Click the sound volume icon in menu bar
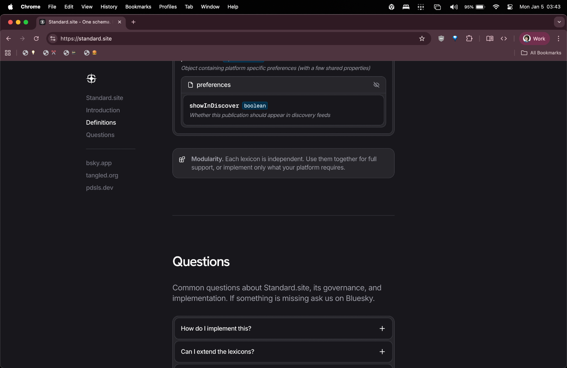Image resolution: width=567 pixels, height=368 pixels. (x=454, y=7)
